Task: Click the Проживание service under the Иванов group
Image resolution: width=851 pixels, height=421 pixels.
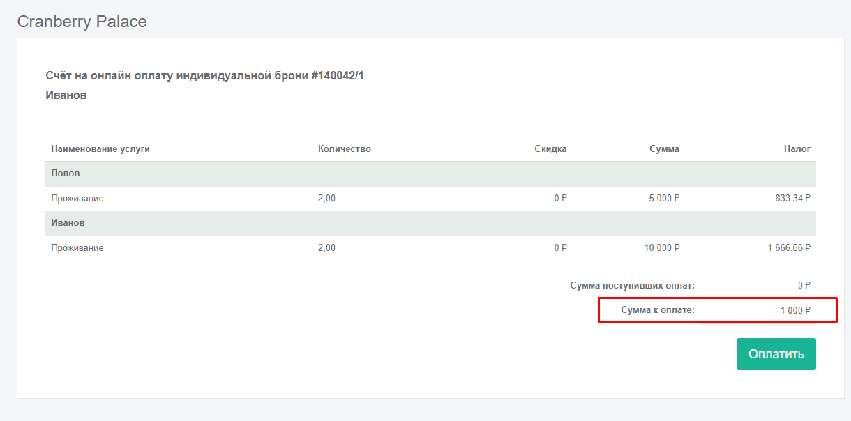Action: (x=77, y=247)
